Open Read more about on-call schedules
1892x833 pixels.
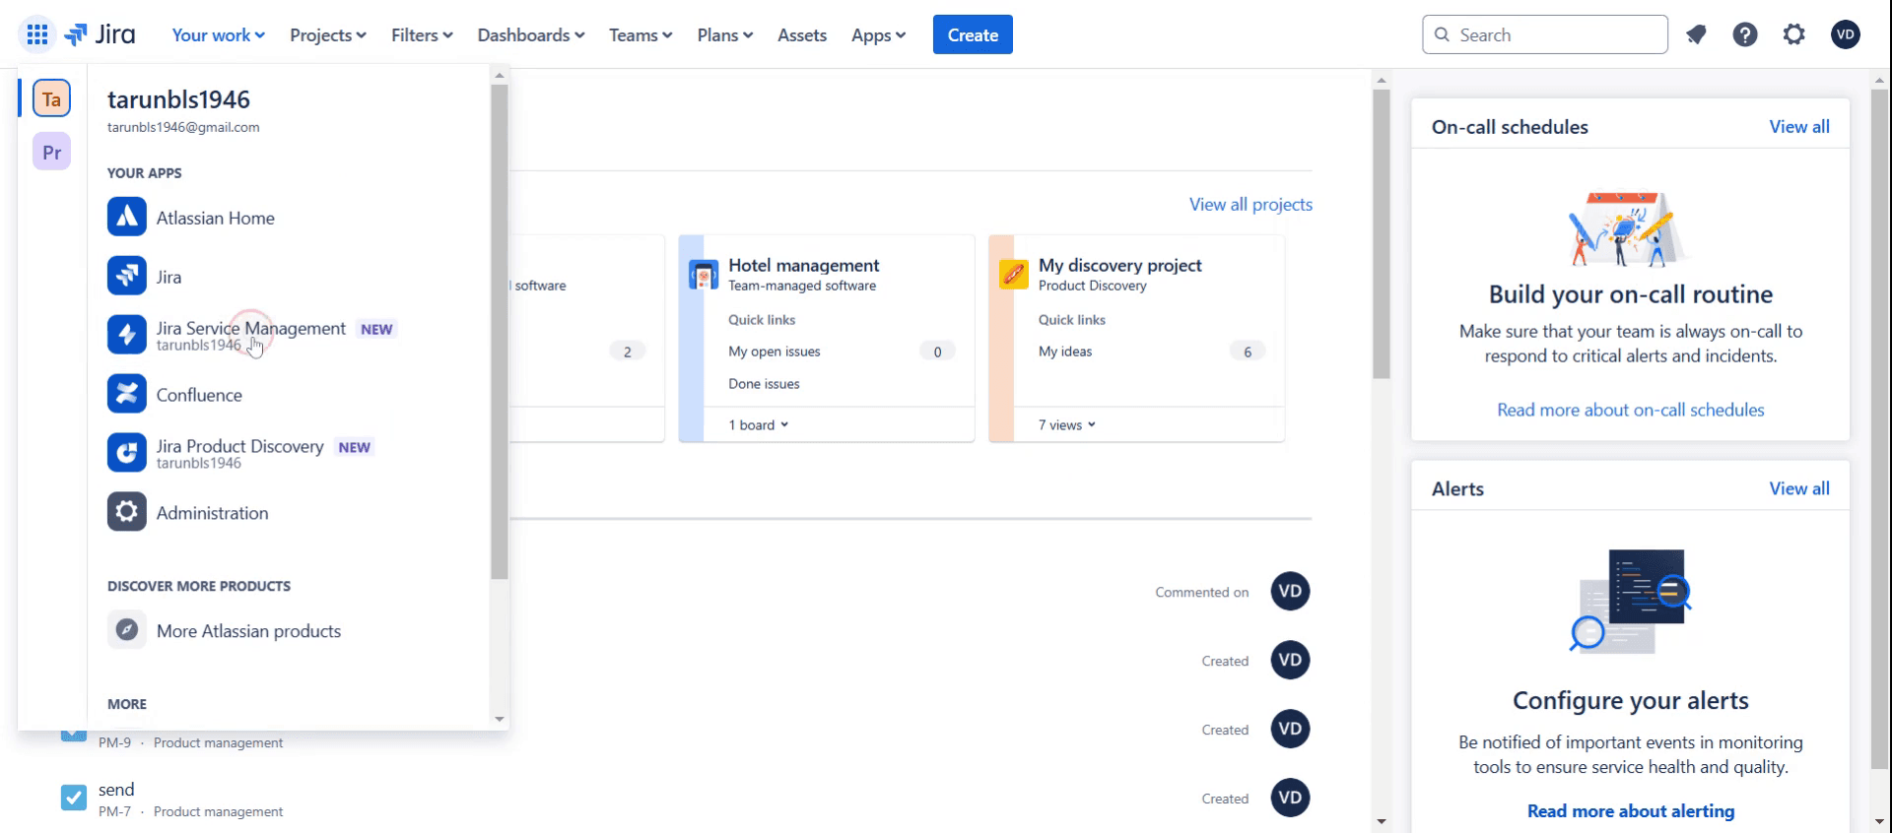[x=1631, y=410]
